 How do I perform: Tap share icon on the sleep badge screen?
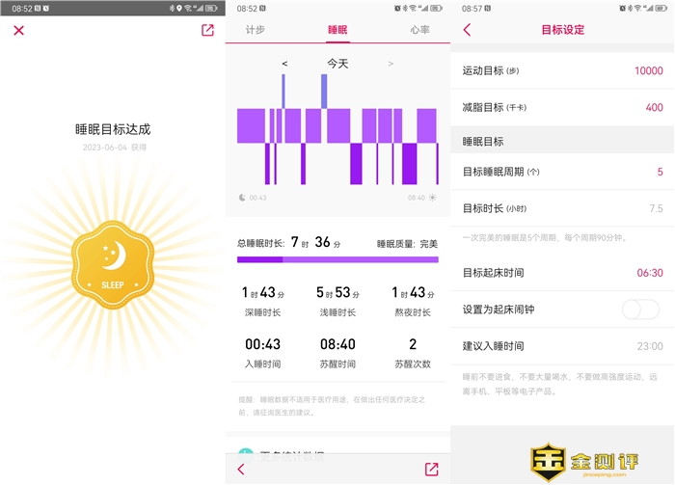[207, 30]
